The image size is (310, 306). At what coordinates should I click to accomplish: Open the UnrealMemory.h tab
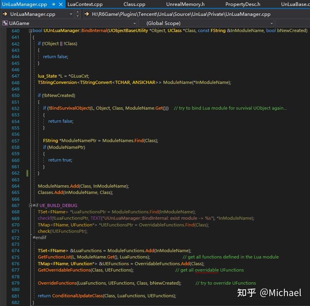pos(185,4)
